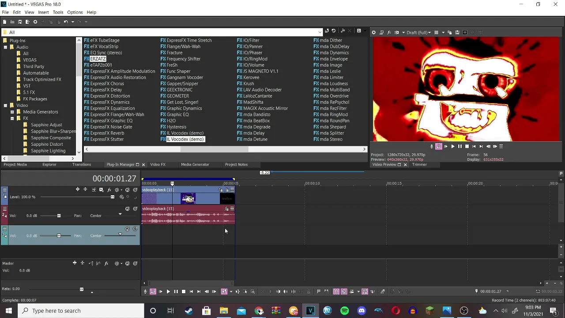This screenshot has height=318, width=565.
Task: Copy snapshot to clipboard in preview
Action: tap(449, 32)
